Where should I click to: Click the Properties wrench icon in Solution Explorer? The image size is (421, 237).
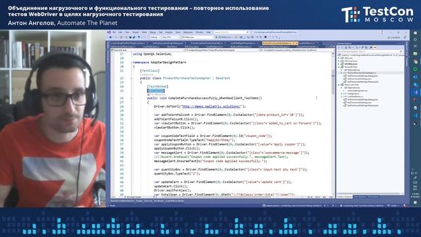(x=371, y=47)
